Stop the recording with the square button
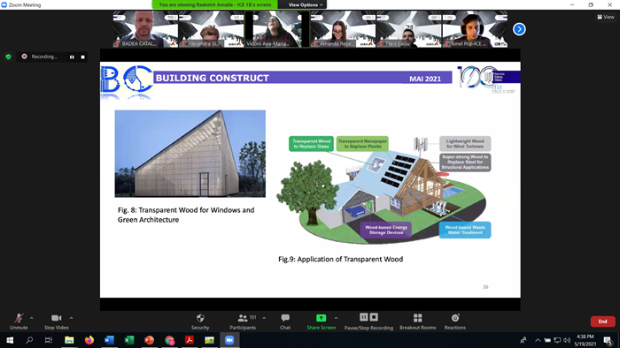The width and height of the screenshot is (620, 348). (82, 57)
